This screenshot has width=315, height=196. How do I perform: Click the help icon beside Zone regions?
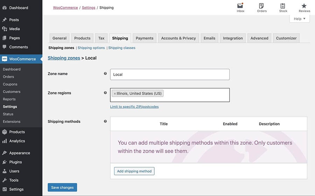(105, 93)
